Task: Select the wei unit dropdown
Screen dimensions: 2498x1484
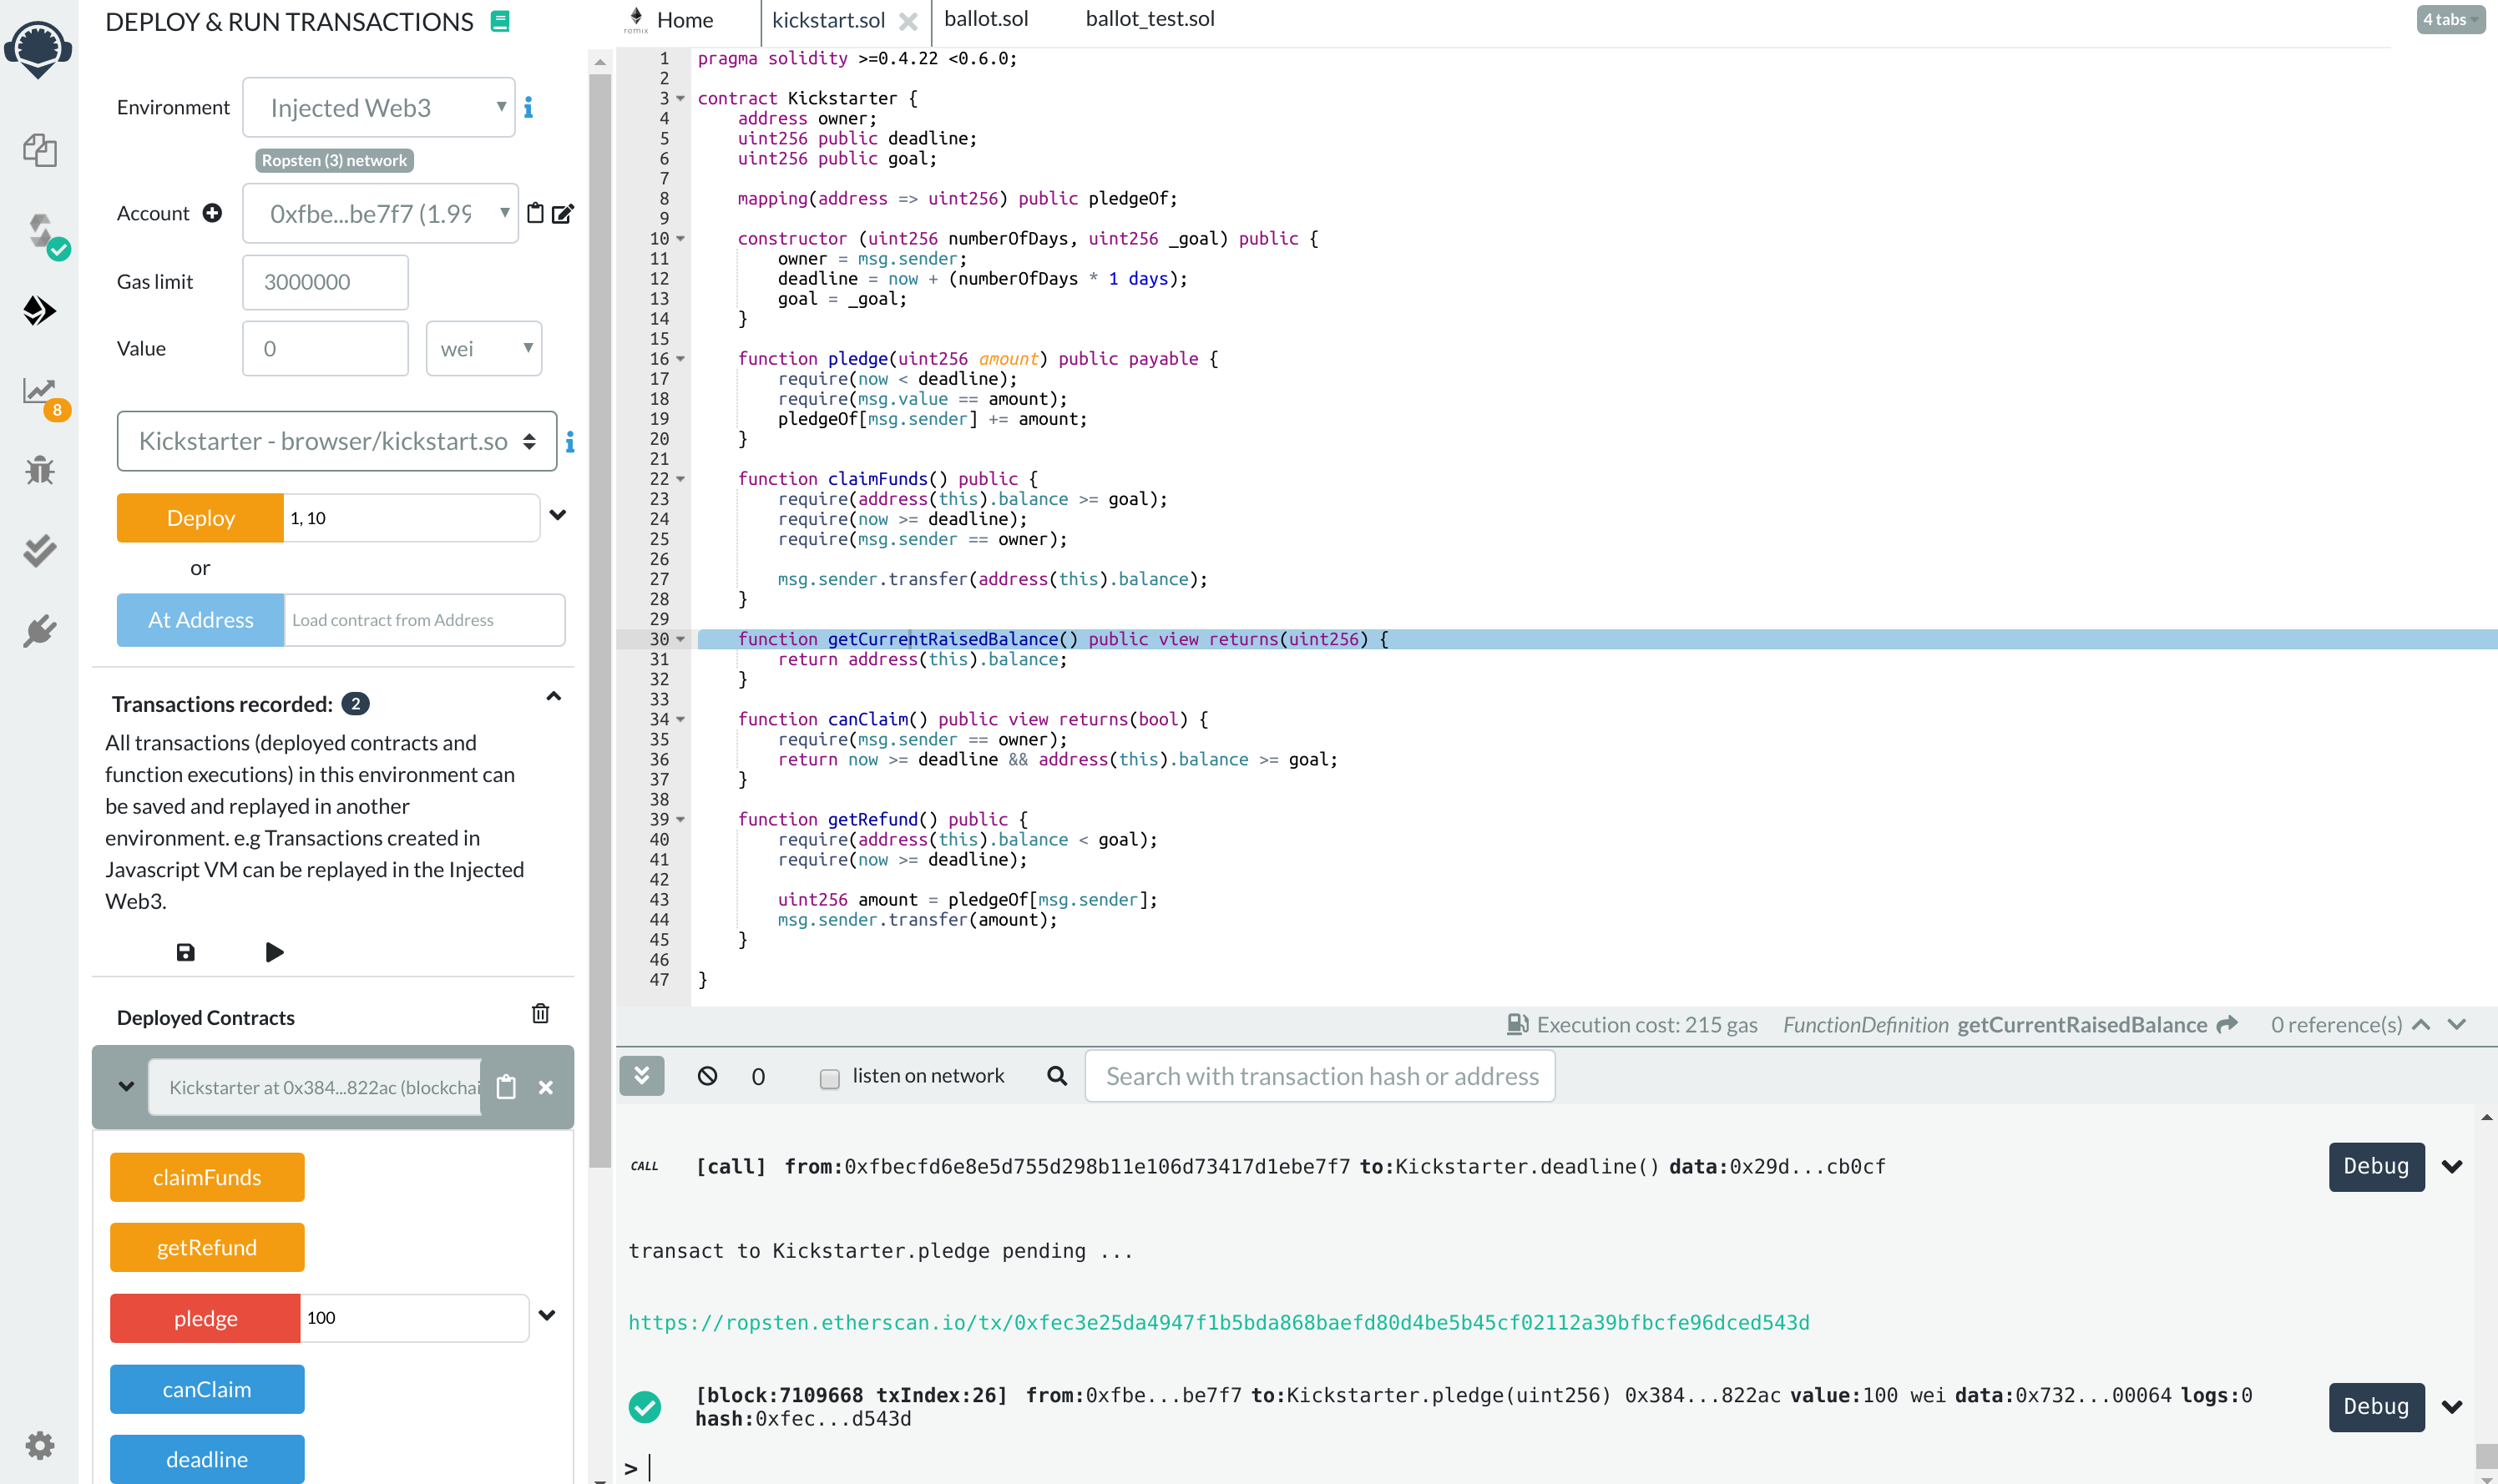Action: [484, 346]
